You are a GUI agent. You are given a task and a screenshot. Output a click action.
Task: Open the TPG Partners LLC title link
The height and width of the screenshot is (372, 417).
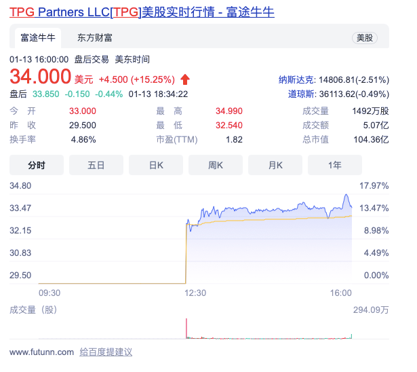pyautogui.click(x=142, y=12)
